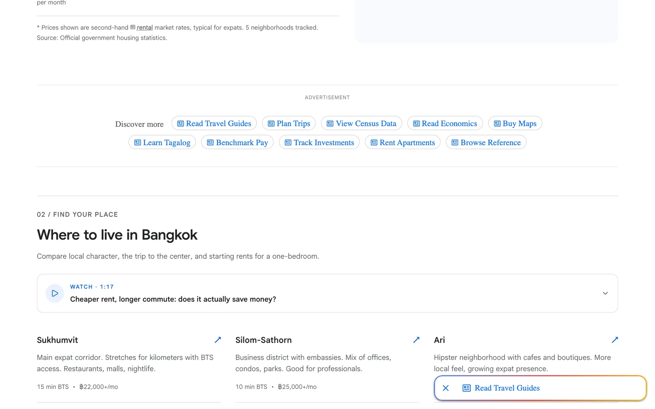Open the Ari neighborhood arrow icon

point(614,340)
